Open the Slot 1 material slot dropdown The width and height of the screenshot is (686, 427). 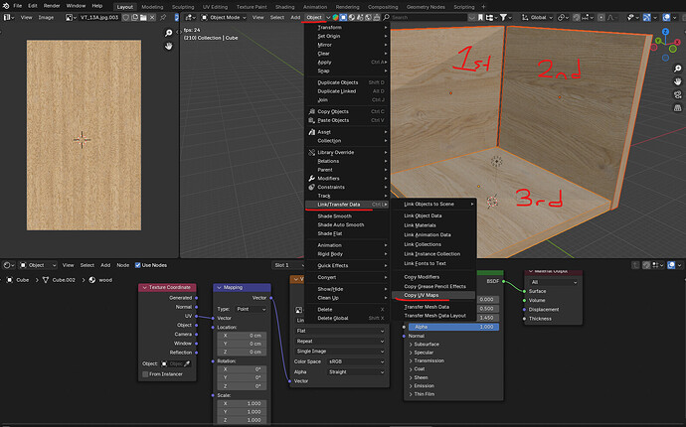pos(288,265)
